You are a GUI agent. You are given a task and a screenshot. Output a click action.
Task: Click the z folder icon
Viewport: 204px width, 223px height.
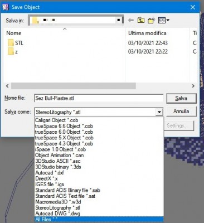coord(11,51)
